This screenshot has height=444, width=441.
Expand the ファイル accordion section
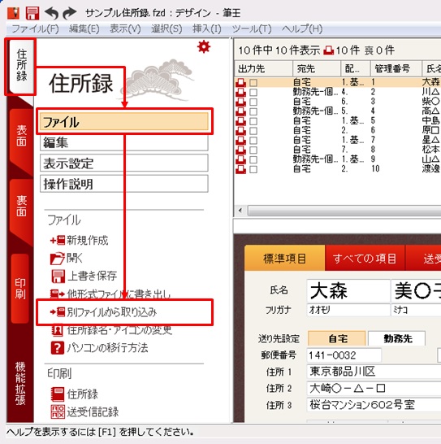tap(124, 121)
